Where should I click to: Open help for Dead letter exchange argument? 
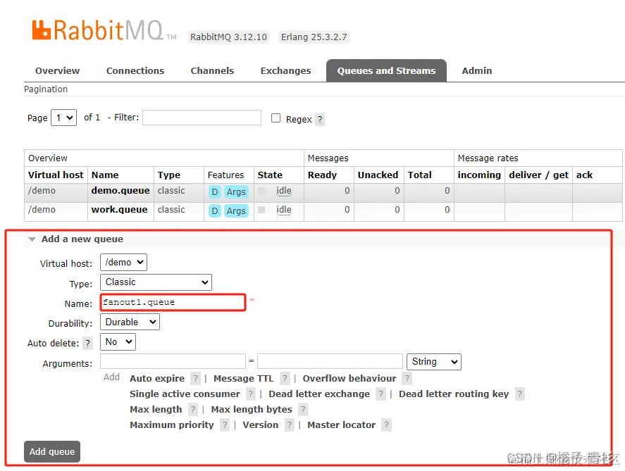(380, 394)
